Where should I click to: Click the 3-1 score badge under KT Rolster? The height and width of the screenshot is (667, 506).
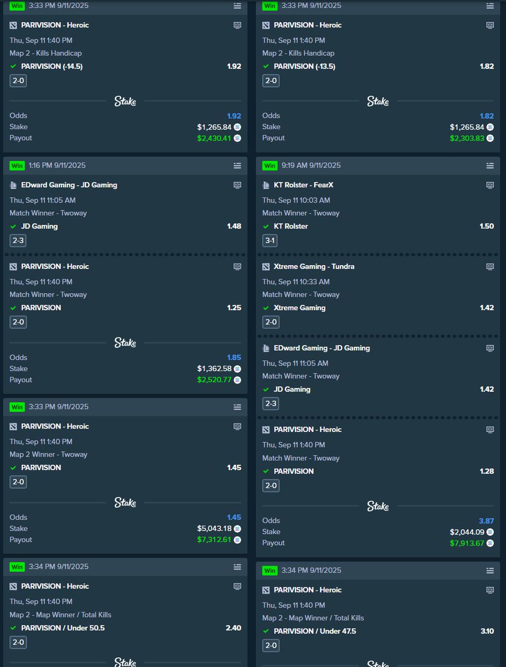270,241
